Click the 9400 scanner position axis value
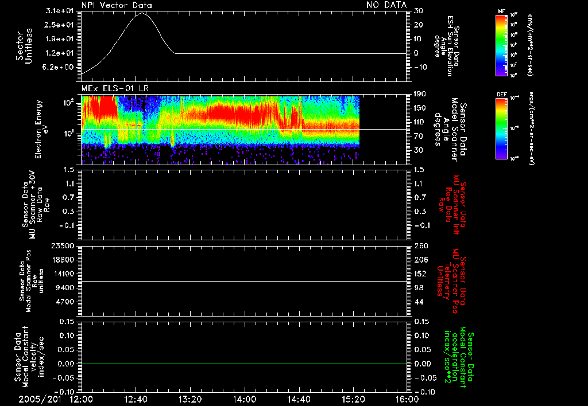Screen dimensions: 588x406 click(64, 288)
